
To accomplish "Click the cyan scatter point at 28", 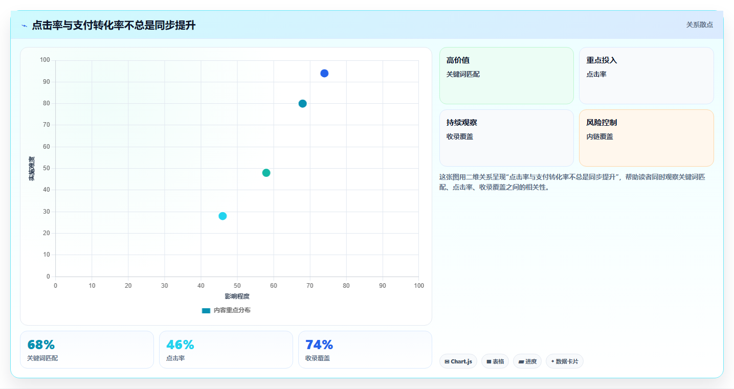I will coord(223,216).
